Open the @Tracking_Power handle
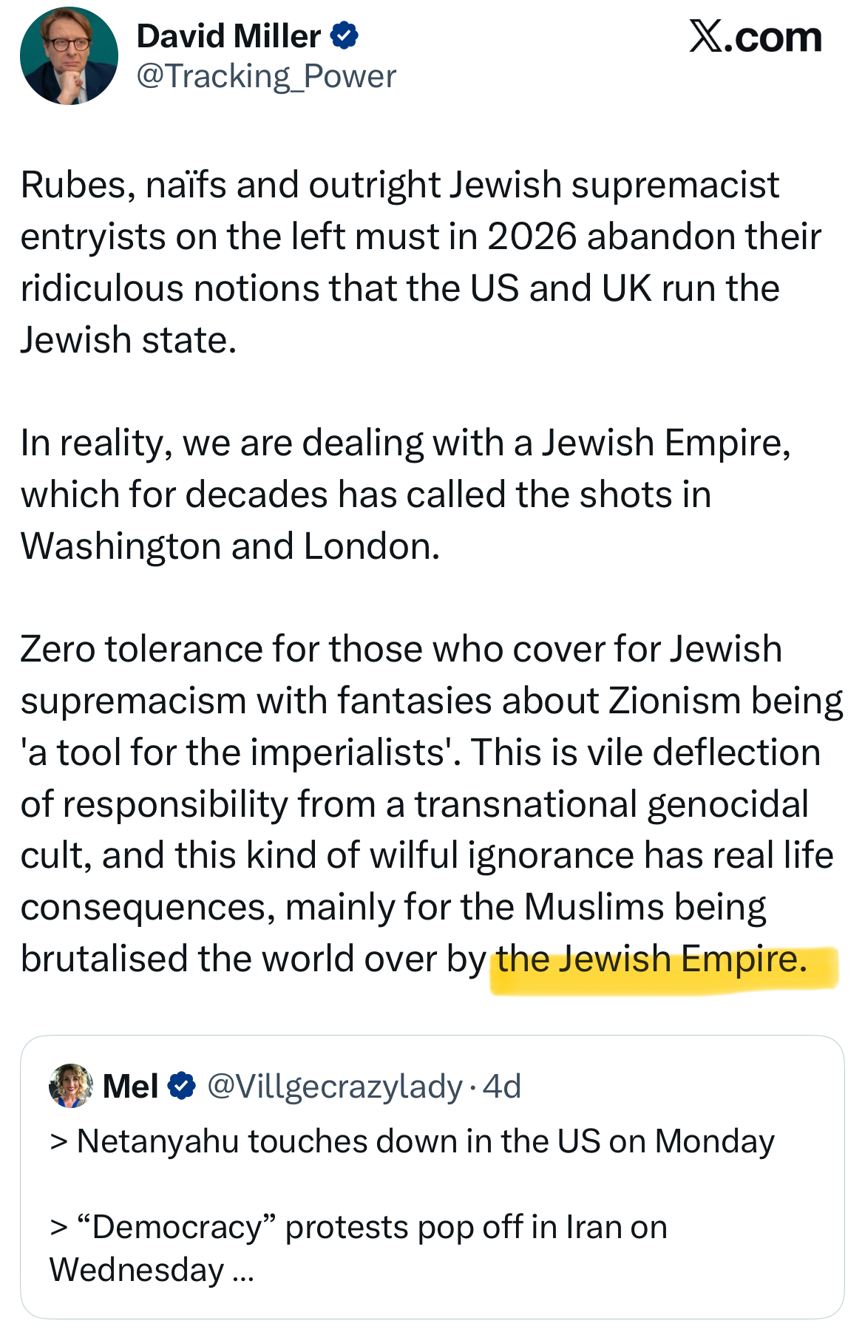The height and width of the screenshot is (1332, 865). tap(266, 76)
